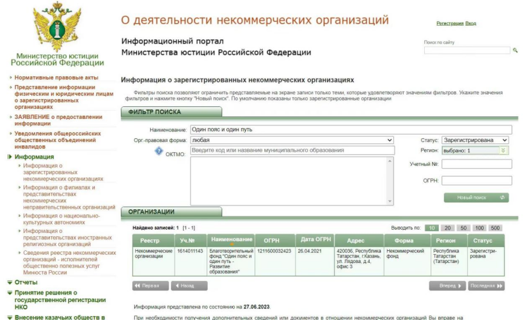Show 500 records per page

(x=495, y=228)
